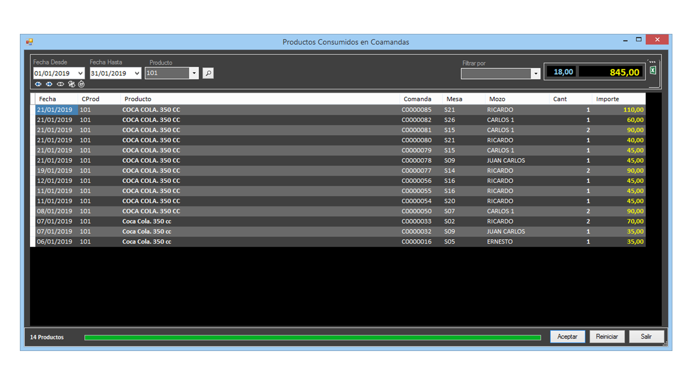Screen dimensions: 688x387
Task: Open the Fecha Desde date picker dropdown
Action: pos(80,74)
